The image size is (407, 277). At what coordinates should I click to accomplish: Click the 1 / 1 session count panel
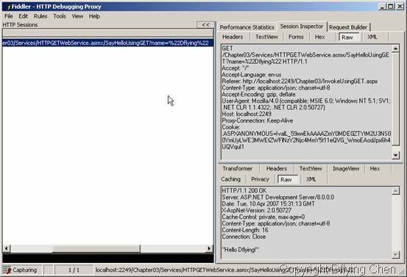pyautogui.click(x=74, y=270)
